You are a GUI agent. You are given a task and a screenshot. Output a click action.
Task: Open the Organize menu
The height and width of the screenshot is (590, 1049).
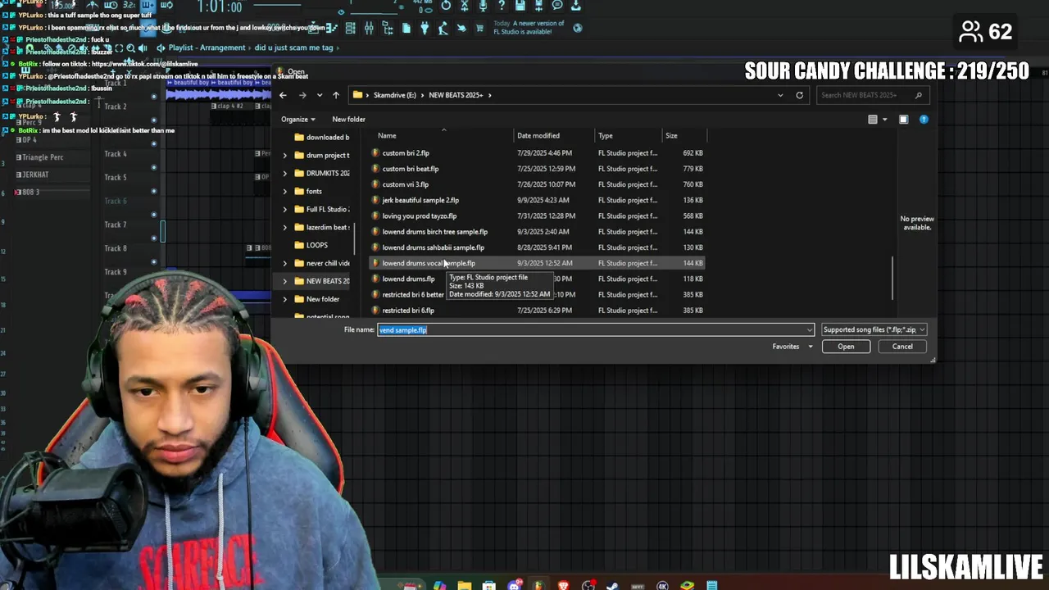[x=297, y=119]
